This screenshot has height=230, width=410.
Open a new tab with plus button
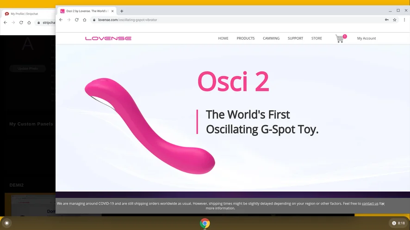click(122, 11)
